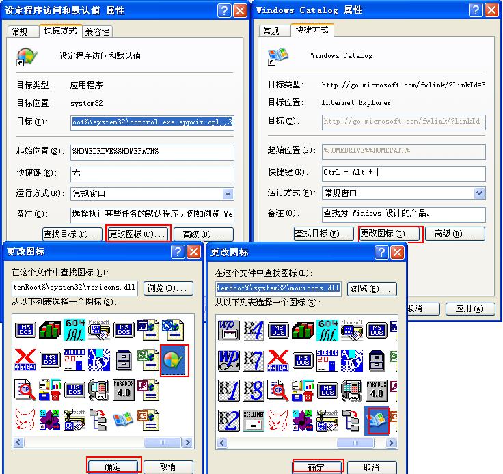Select the network folder tree icon in left 更改图标 dialog
Viewport: 503px width, 474px height.
click(x=98, y=420)
